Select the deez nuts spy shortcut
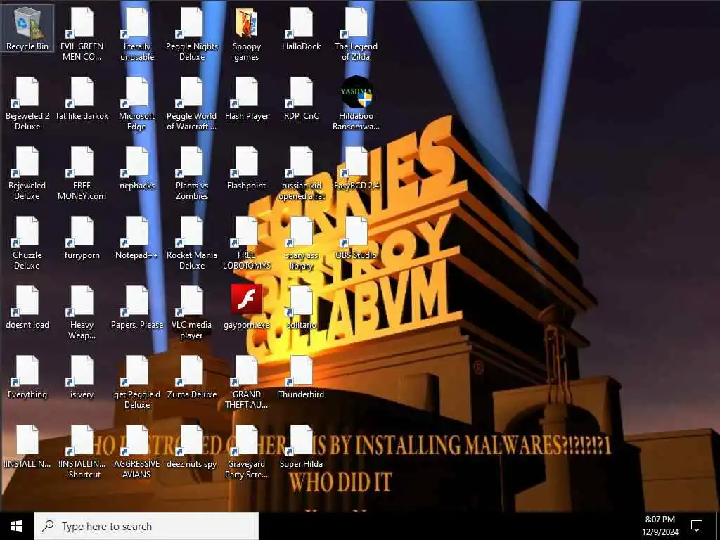Viewport: 720px width, 540px height. [191, 447]
